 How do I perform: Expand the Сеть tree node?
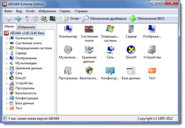[7, 73]
